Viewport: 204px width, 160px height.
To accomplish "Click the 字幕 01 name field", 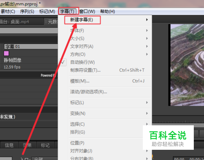I will pos(31,47).
